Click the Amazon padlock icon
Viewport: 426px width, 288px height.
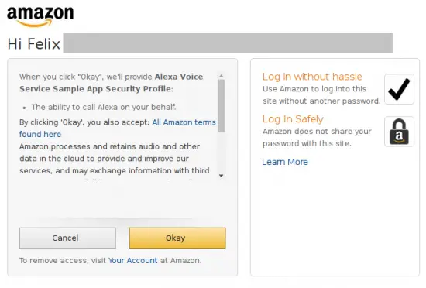coord(399,132)
